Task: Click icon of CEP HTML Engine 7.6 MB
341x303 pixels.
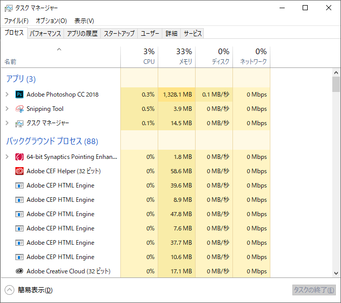Action: click(x=19, y=228)
